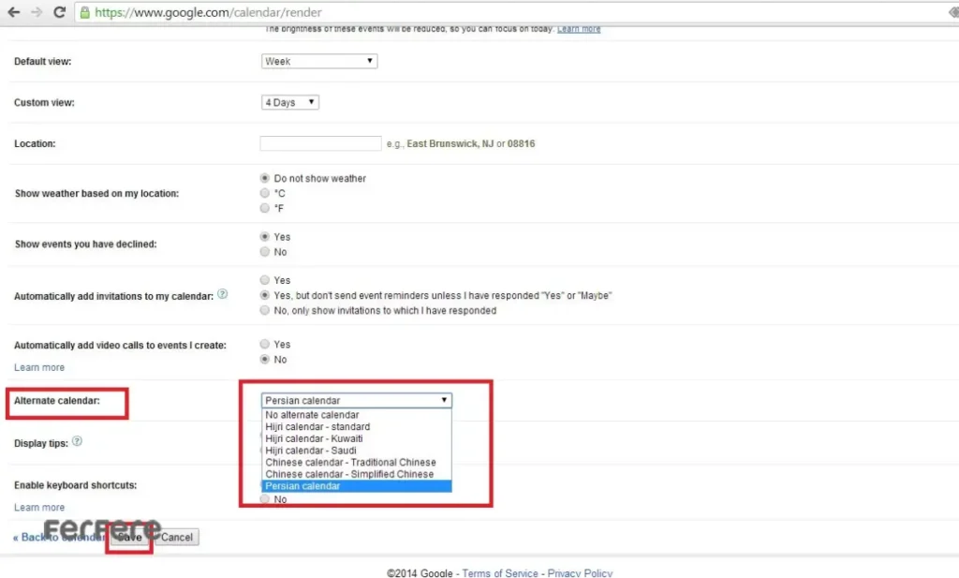
Task: Open the Terms of Service link
Action: (500, 572)
